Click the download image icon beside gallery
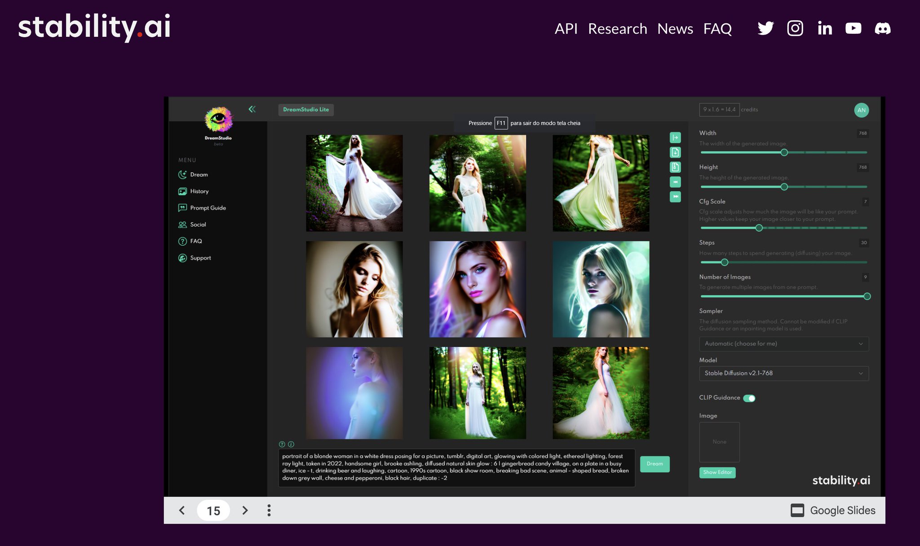This screenshot has width=920, height=546. click(x=675, y=152)
